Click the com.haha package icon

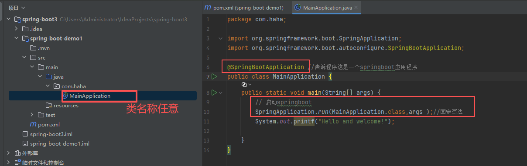tap(57, 86)
